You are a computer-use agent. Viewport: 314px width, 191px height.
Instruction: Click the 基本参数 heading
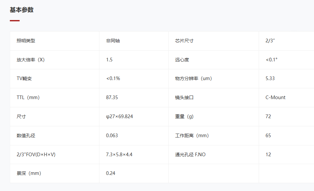pyautogui.click(x=22, y=10)
